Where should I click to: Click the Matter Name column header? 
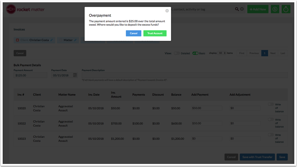(67, 95)
